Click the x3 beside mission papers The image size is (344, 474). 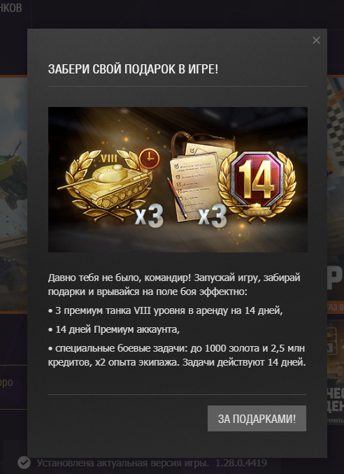click(213, 216)
